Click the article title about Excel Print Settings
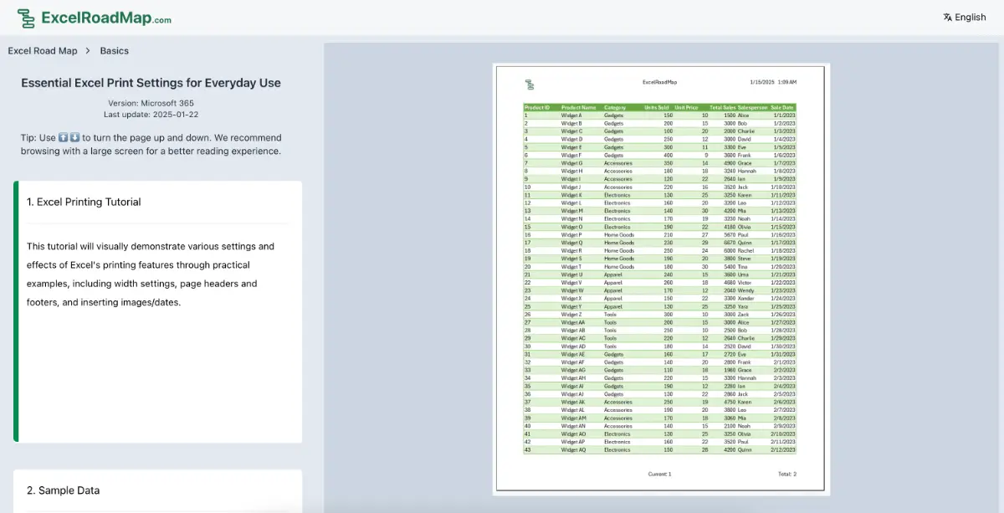1004x513 pixels. [x=151, y=83]
